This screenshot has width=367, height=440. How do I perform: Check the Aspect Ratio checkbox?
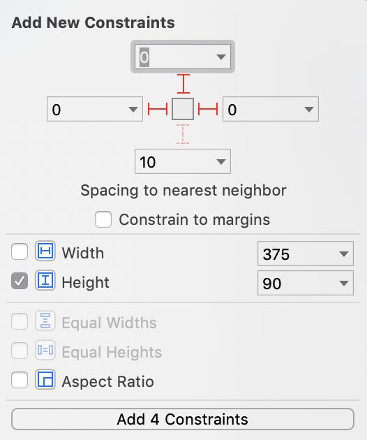[x=20, y=380]
